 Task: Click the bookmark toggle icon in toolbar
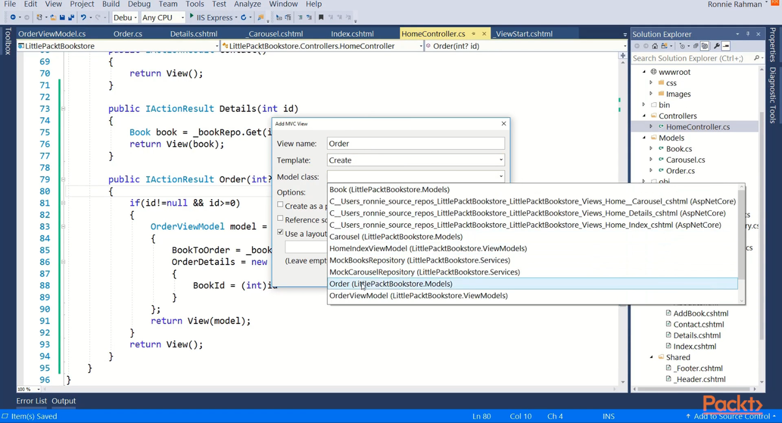tap(321, 18)
